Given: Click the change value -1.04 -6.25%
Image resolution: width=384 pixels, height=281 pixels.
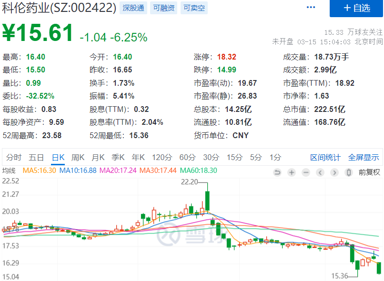Looking at the screenshot, I should click(x=114, y=38).
